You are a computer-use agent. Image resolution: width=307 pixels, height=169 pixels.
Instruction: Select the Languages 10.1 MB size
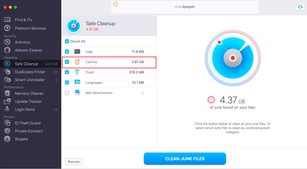138,82
